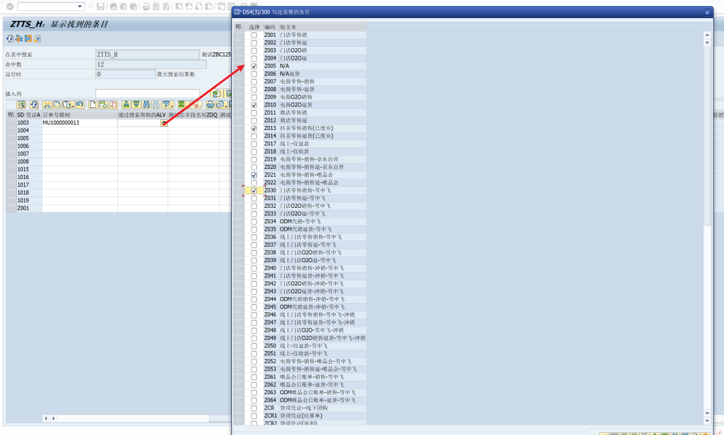Click the SD 凭证A column header
The height and width of the screenshot is (435, 724).
coord(29,115)
